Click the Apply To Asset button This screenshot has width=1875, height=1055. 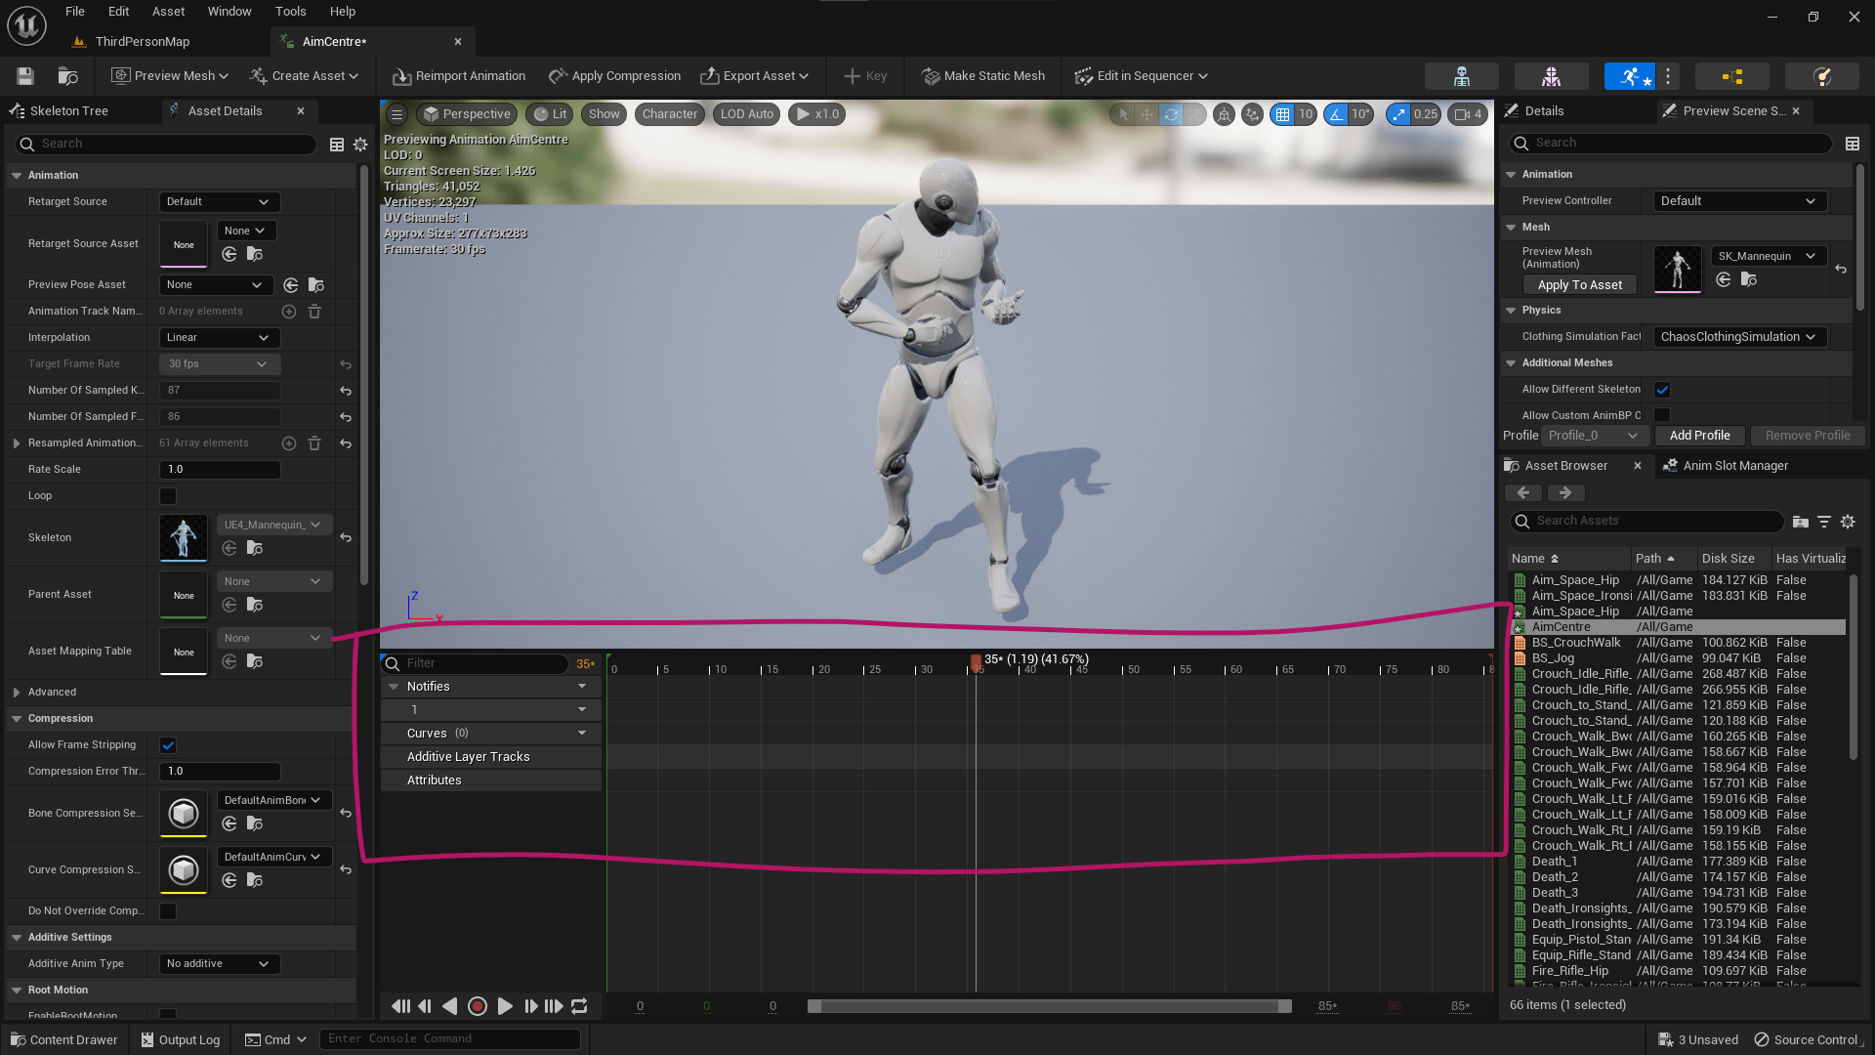pos(1579,285)
